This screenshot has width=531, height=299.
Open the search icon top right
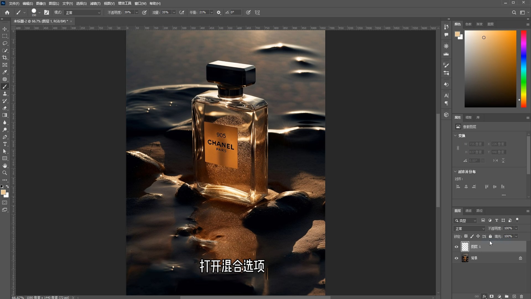514,12
